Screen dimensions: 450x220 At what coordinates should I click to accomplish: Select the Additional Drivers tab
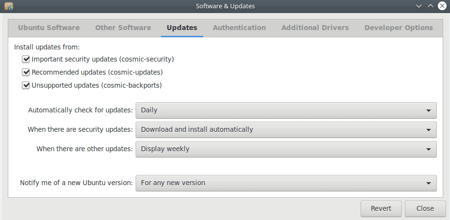pos(315,28)
